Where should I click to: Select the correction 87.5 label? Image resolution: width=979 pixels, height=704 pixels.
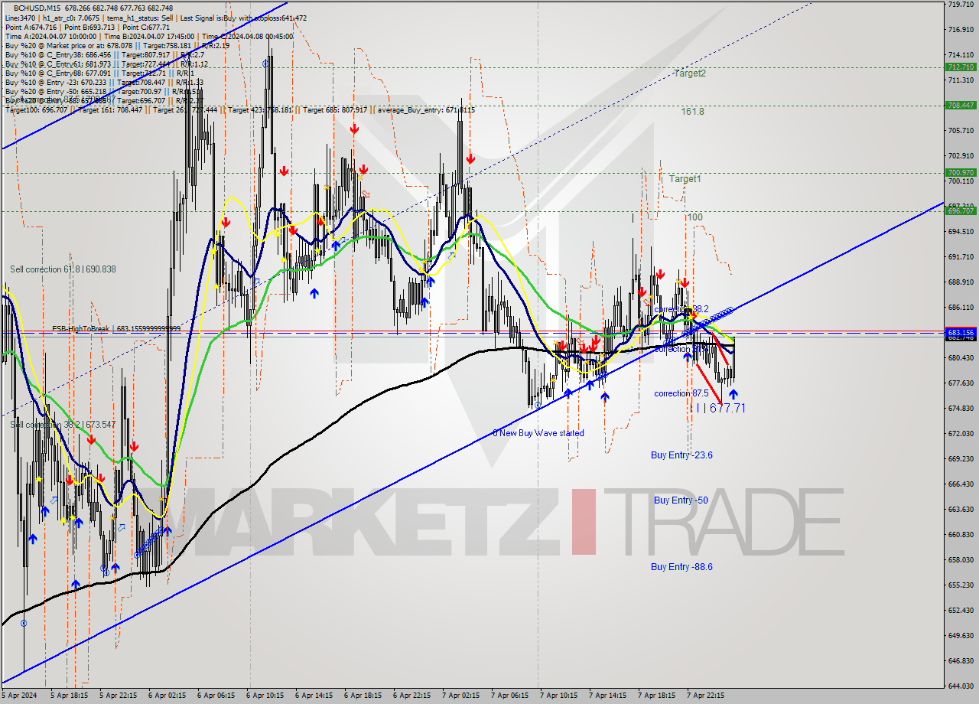coord(681,393)
